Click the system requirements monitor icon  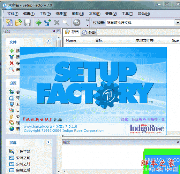click(12, 104)
